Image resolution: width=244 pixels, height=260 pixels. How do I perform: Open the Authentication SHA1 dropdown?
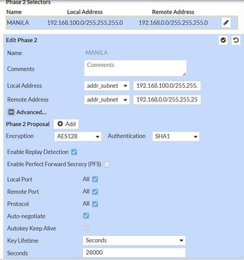(176, 136)
